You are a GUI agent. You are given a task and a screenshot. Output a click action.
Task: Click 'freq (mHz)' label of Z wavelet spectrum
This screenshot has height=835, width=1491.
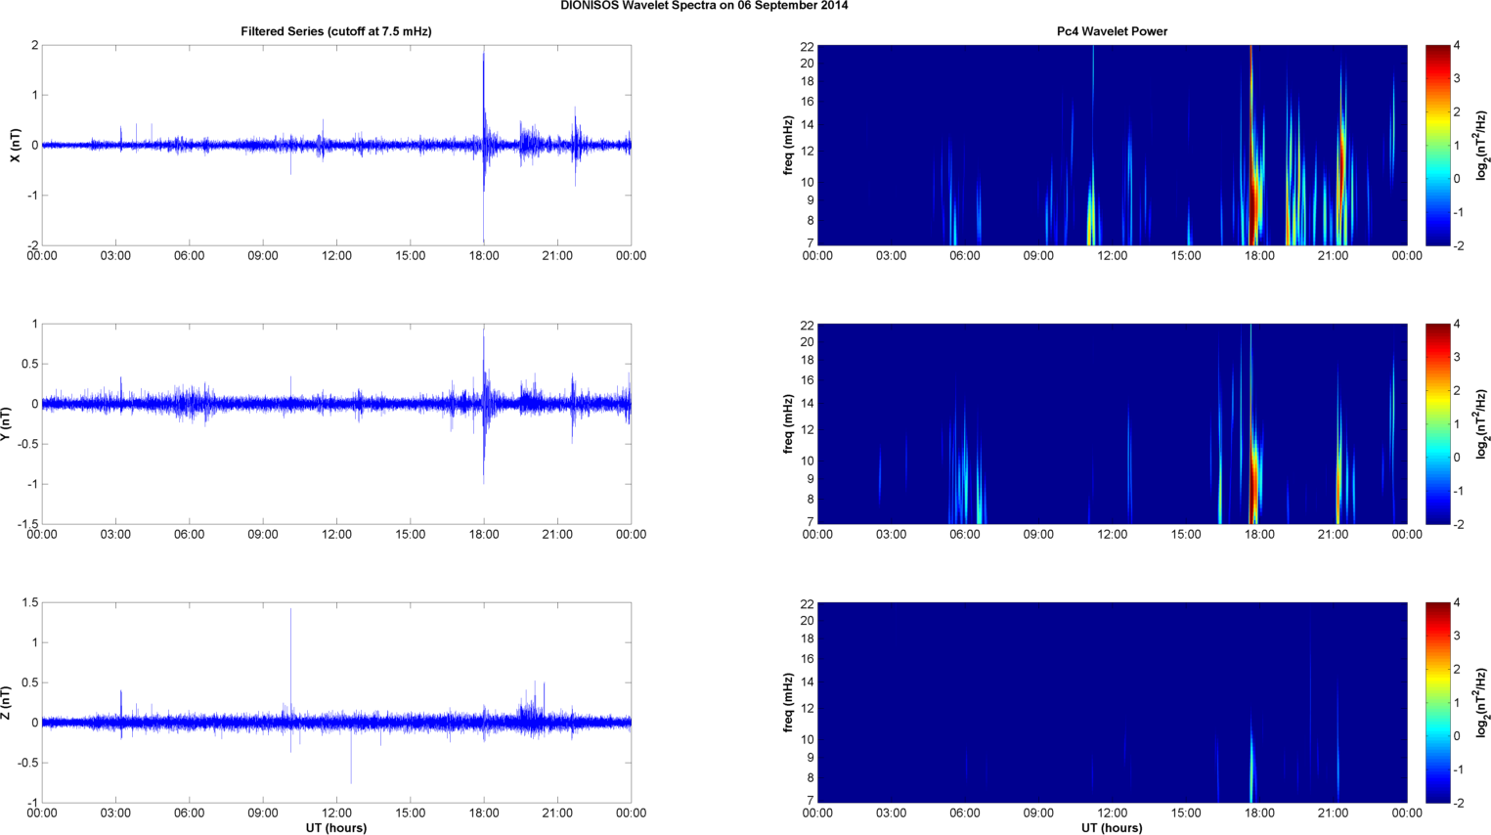[x=788, y=702]
